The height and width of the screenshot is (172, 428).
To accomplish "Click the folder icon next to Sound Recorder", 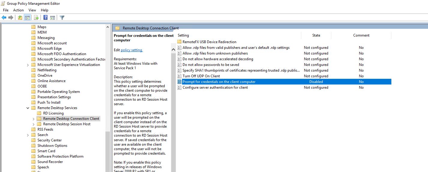I will [x=33, y=162].
